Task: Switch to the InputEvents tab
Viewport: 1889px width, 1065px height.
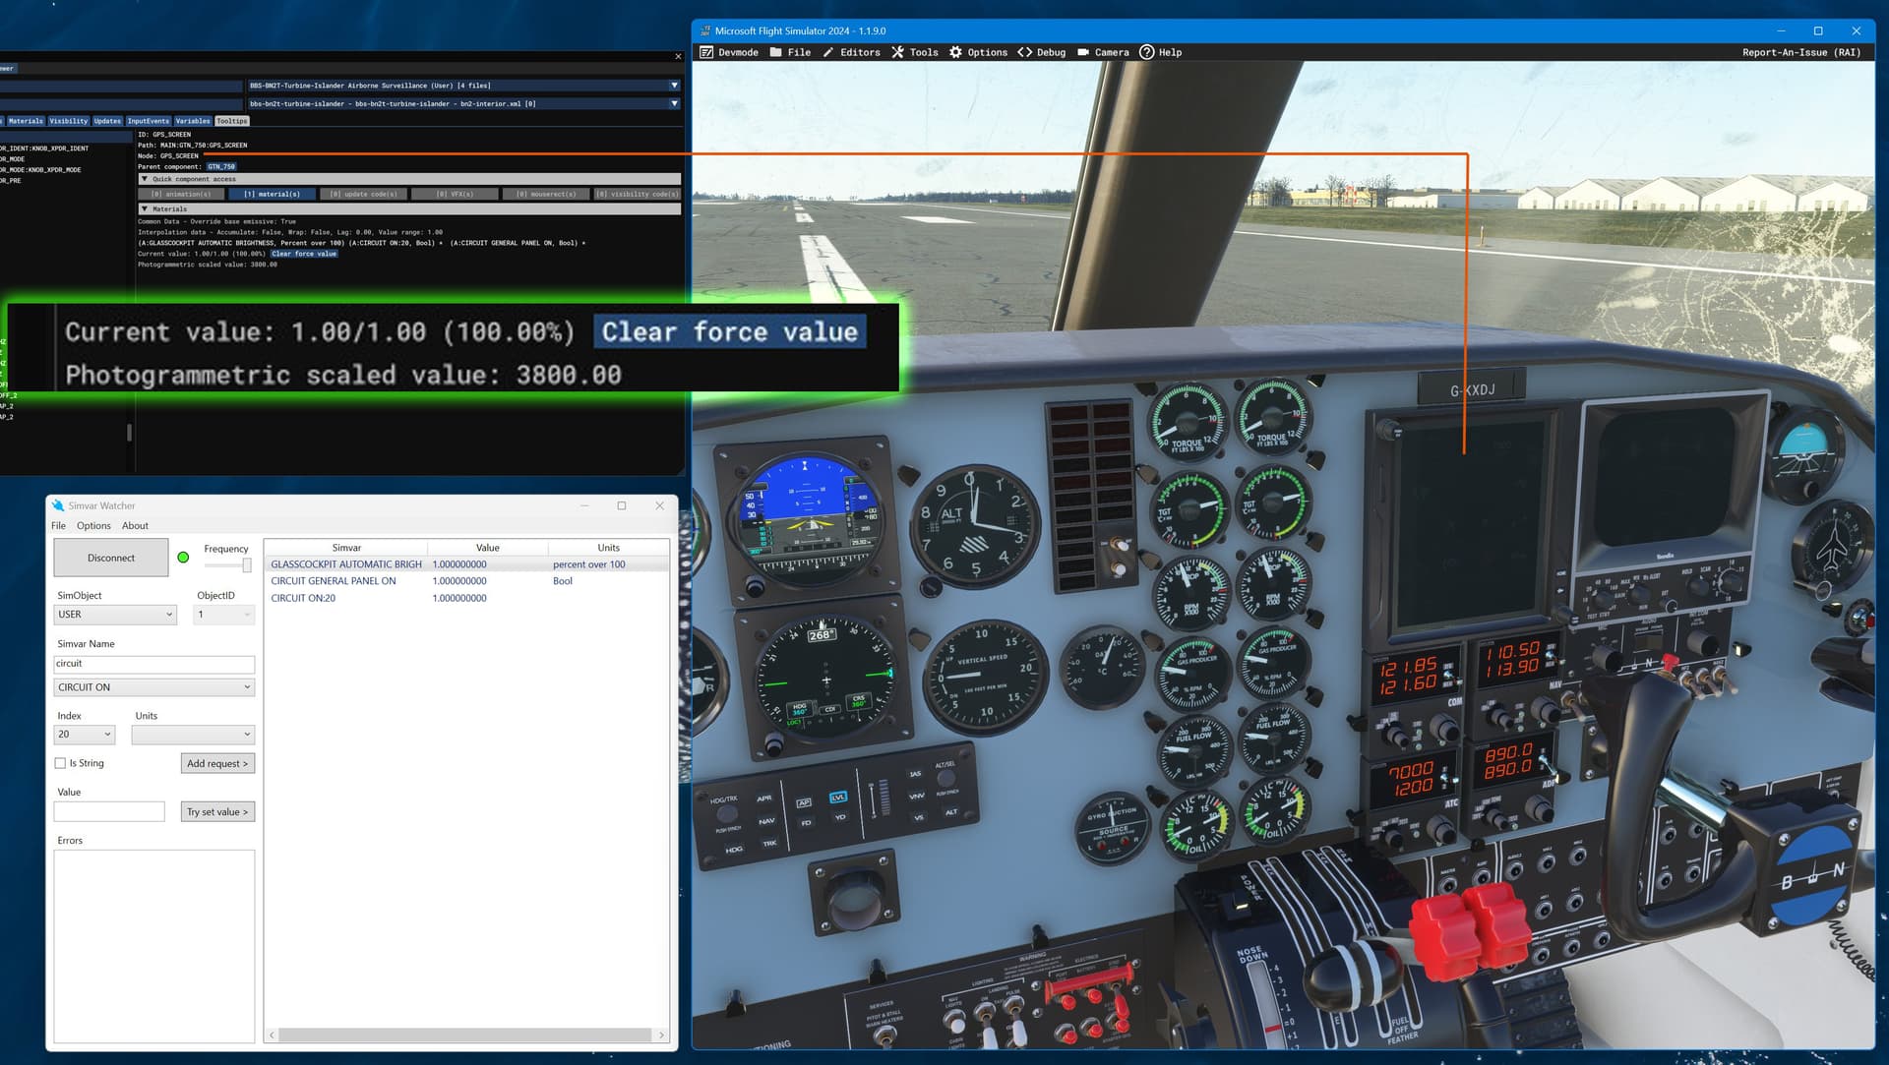Action: coord(149,121)
